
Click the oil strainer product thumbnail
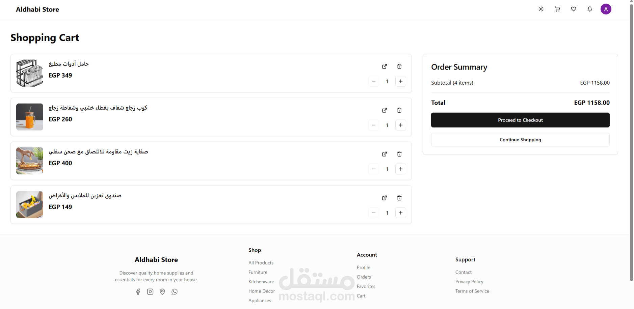click(x=30, y=161)
